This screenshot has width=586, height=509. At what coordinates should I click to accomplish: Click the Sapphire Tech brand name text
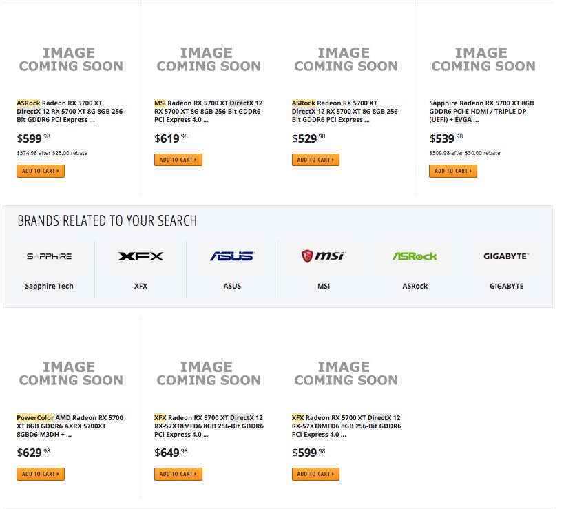pos(49,286)
